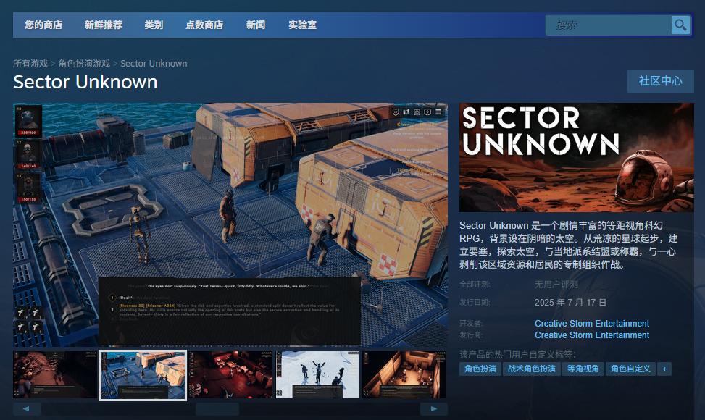Click the 所有游戏 breadcrumb link

30,64
